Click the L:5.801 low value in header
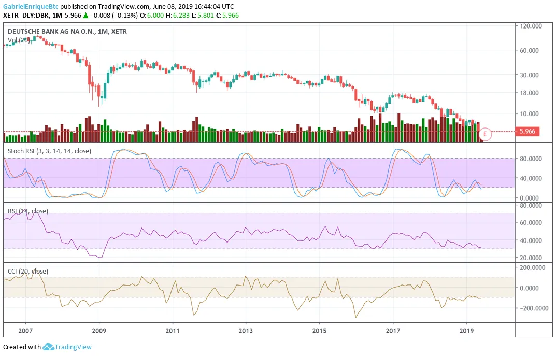Viewport: 556px width, 356px height. [203, 15]
